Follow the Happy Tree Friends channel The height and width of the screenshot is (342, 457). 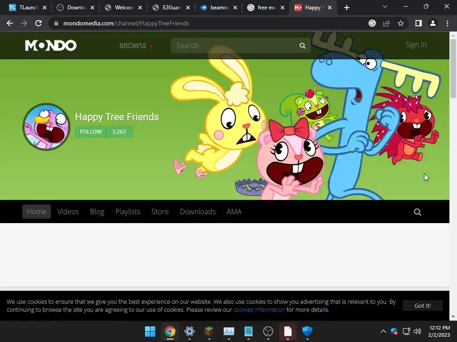pyautogui.click(x=91, y=132)
